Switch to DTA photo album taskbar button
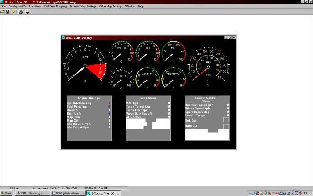This screenshot has height=196, width=313. coord(68,193)
